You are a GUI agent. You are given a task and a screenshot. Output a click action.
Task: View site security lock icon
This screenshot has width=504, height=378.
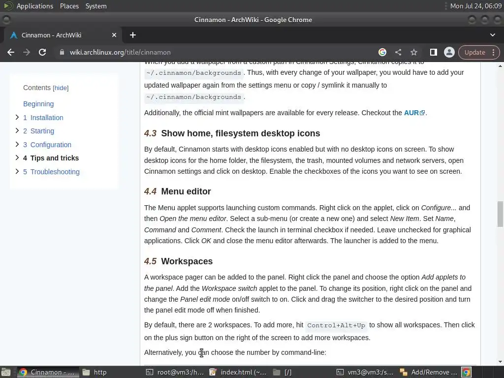tap(62, 52)
